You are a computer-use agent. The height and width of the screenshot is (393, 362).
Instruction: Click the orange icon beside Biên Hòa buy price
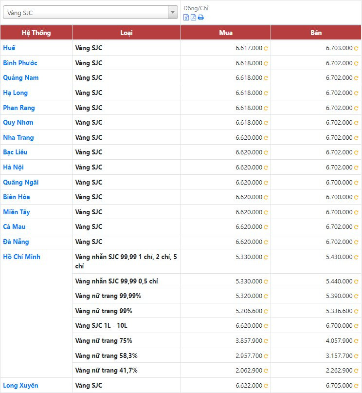click(x=266, y=197)
